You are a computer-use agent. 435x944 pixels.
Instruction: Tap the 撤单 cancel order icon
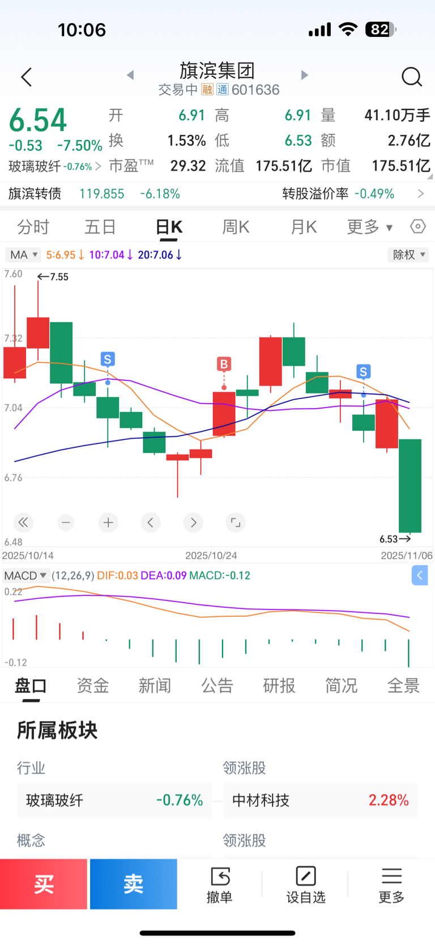click(219, 884)
